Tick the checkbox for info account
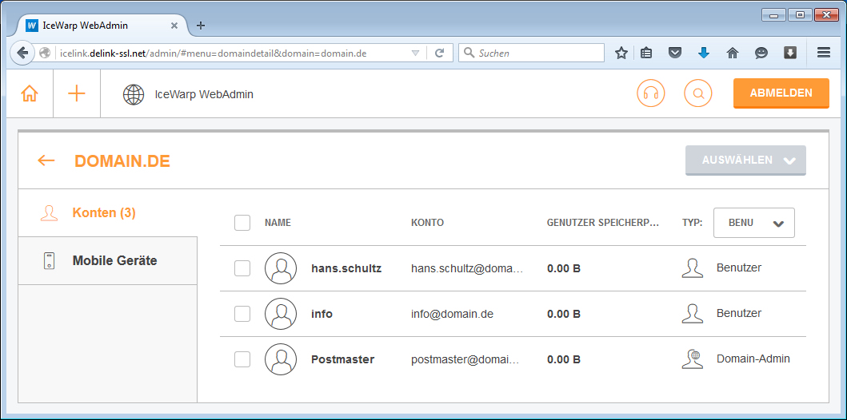847x420 pixels. pos(242,314)
